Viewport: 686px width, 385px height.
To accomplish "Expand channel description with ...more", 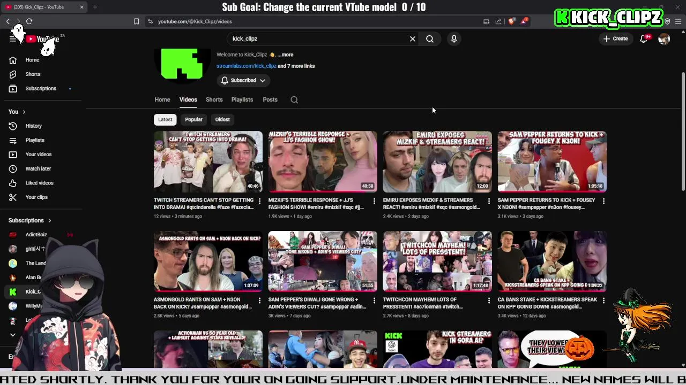I will pyautogui.click(x=285, y=55).
